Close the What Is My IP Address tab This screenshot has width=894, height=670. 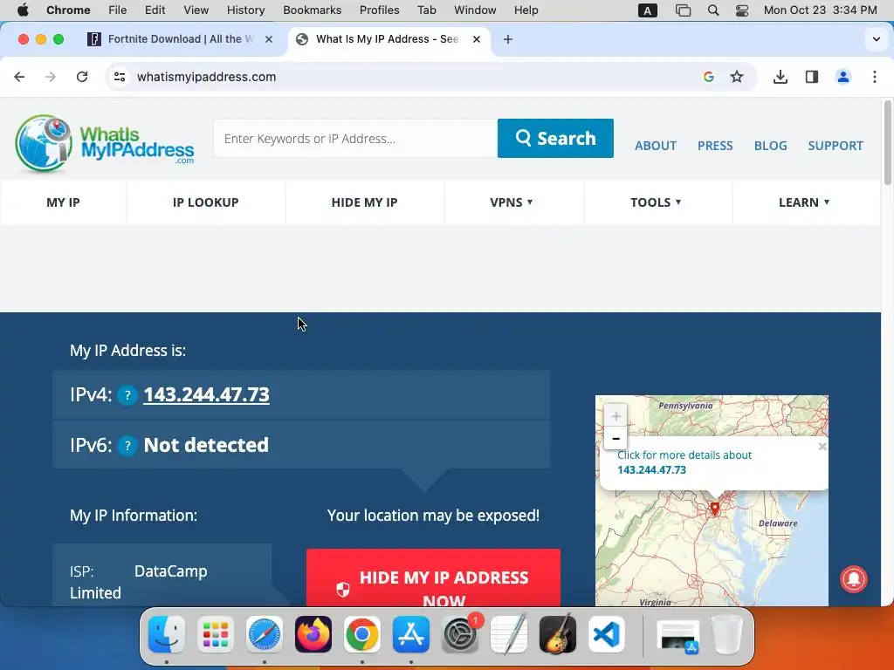click(477, 39)
